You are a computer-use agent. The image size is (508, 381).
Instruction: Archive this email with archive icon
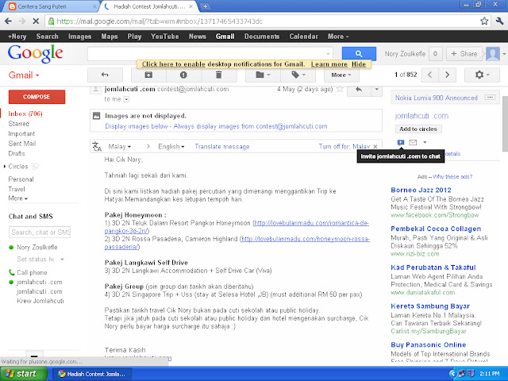point(148,75)
